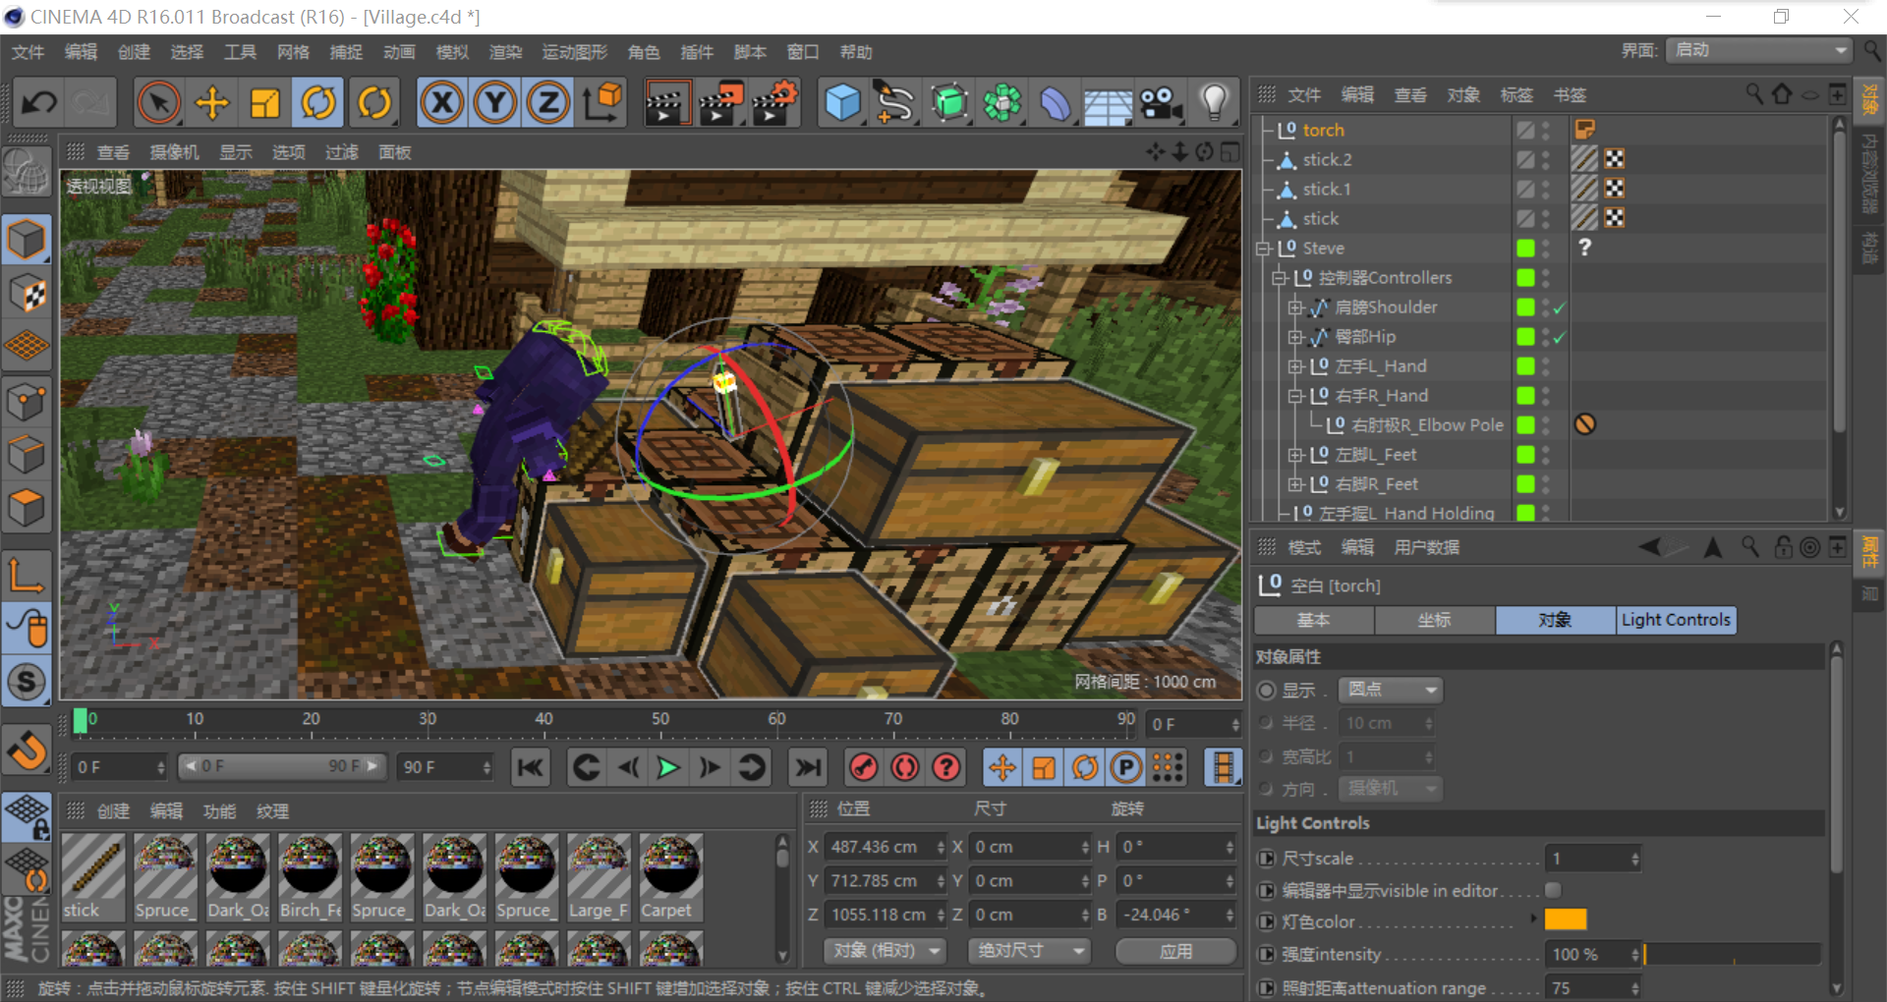
Task: Select the stick material thumbnail
Action: [x=93, y=877]
